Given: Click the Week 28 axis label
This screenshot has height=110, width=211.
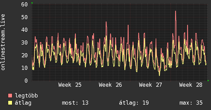Looking at the screenshot, I should tap(191, 85).
